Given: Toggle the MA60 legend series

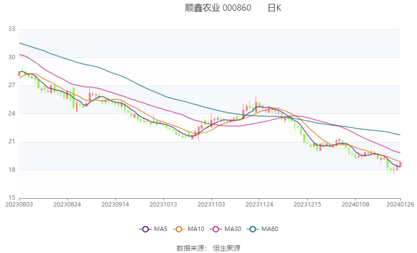Looking at the screenshot, I should (262, 229).
